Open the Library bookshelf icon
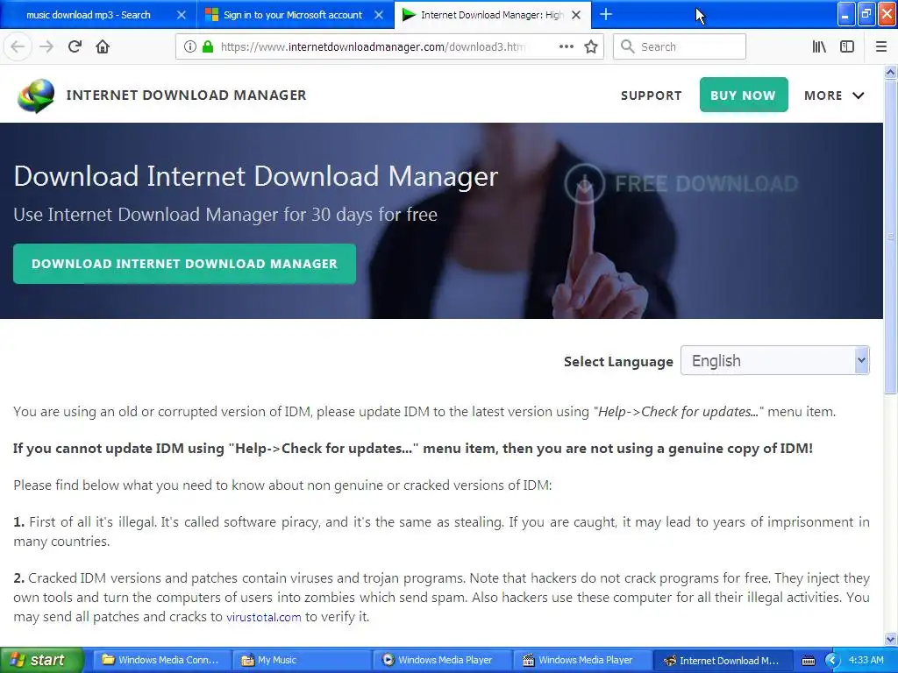 point(819,46)
